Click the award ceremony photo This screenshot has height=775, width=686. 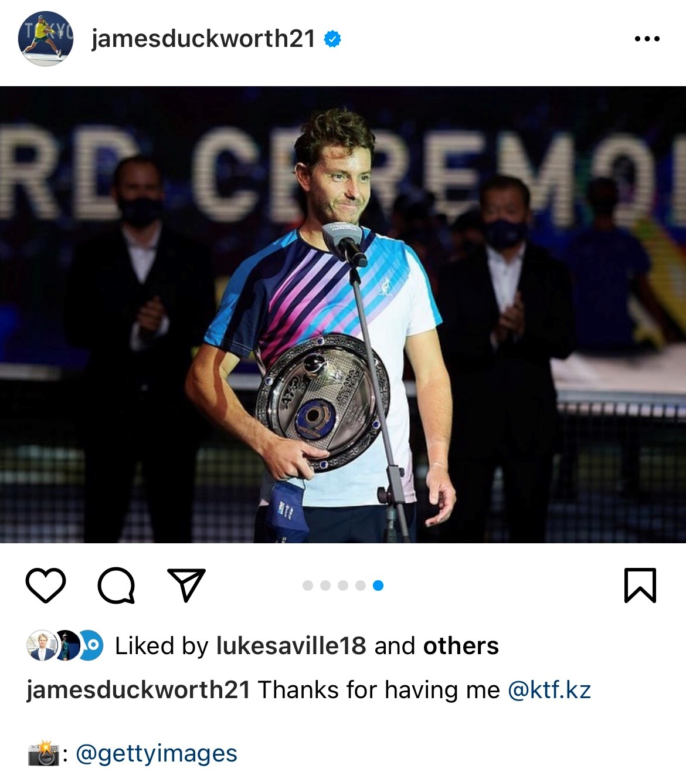(343, 314)
